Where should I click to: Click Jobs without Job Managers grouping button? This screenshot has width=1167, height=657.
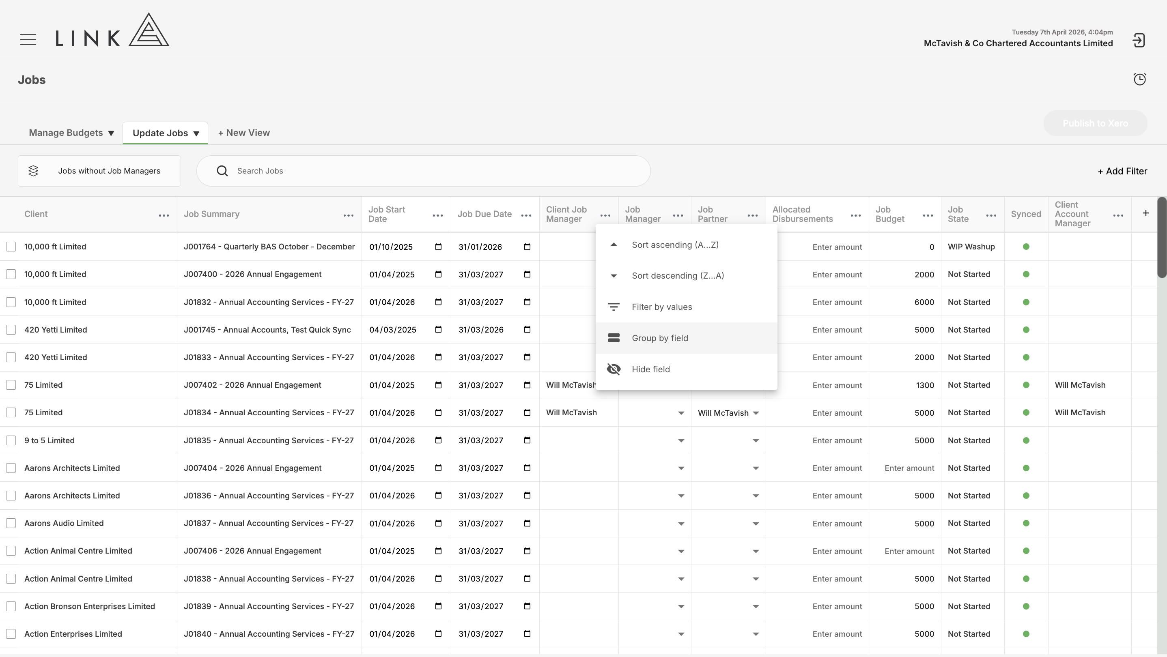[99, 171]
